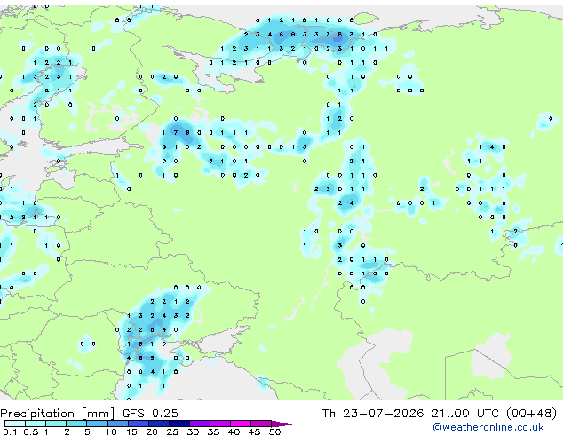Select the 15–20 mm legend color swatch
This screenshot has width=563, height=435.
coord(139,423)
